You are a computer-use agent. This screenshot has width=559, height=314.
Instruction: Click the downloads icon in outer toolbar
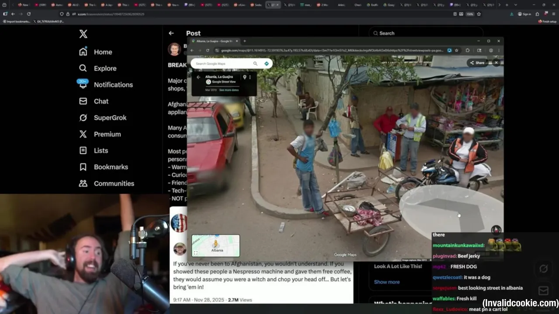512,14
